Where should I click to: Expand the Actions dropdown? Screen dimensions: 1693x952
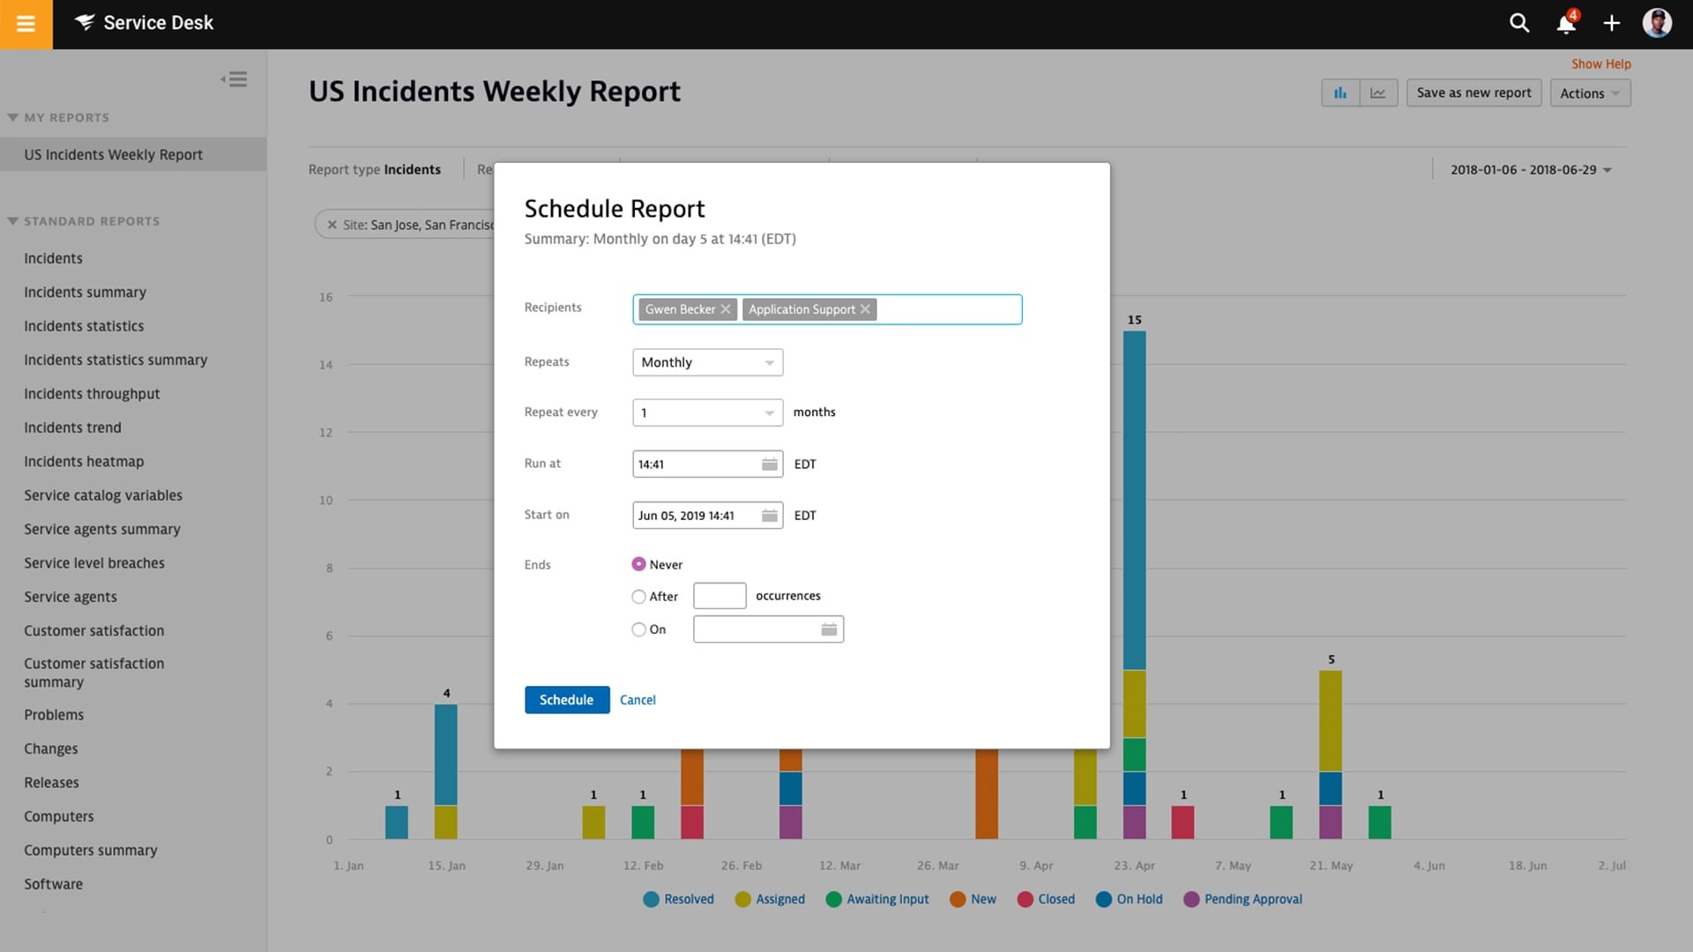coord(1590,93)
